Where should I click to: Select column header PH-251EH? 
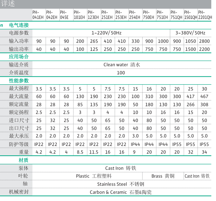pos(107,15)
